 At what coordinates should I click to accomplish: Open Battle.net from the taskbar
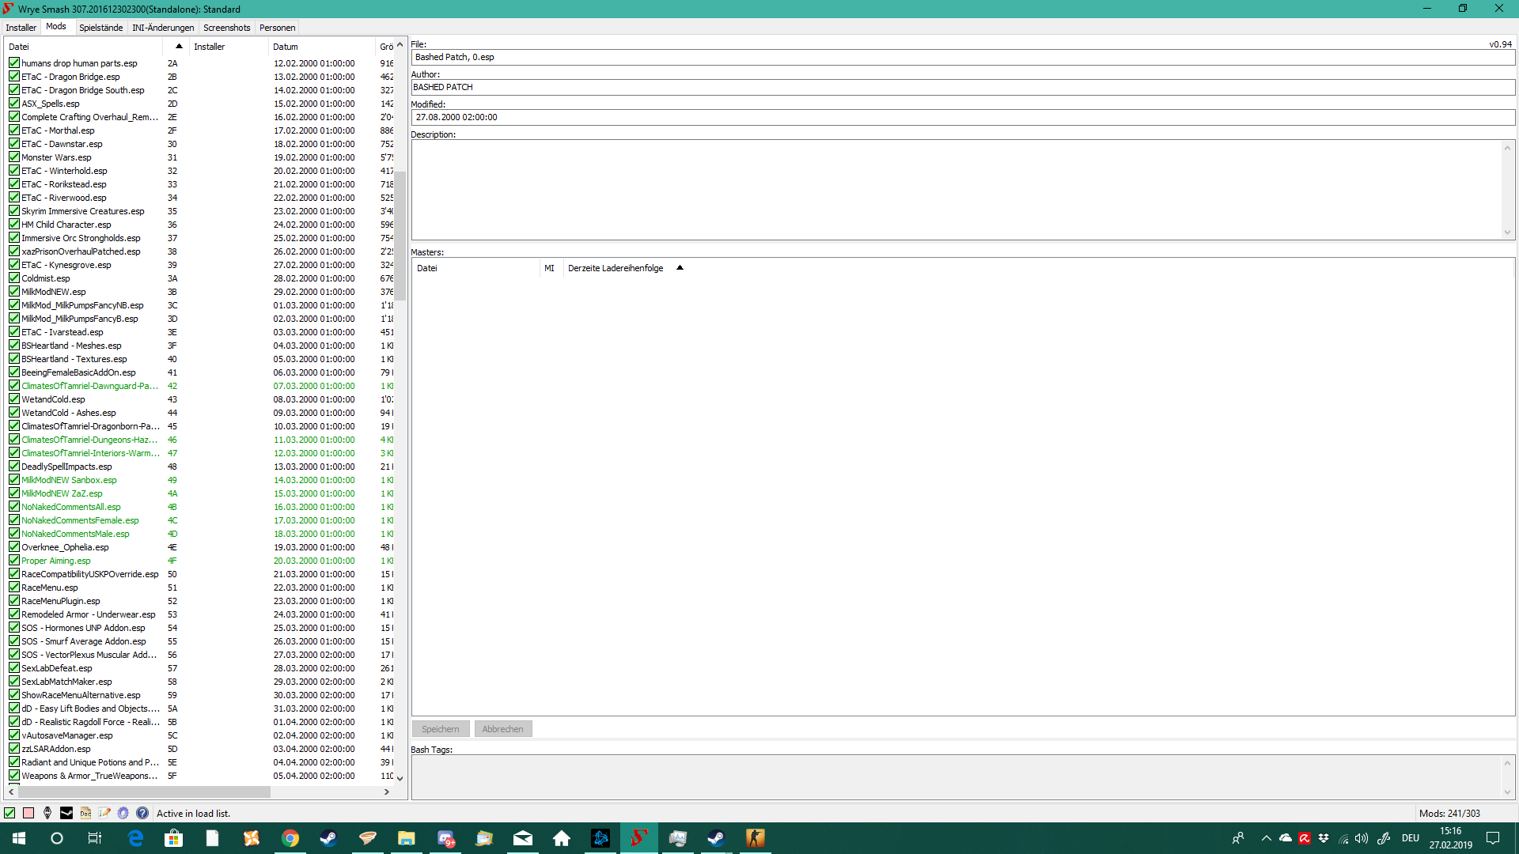(600, 838)
